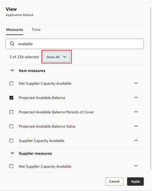Click the 'Item measures' heading text
Screen dimensions: 152x191
click(32, 71)
